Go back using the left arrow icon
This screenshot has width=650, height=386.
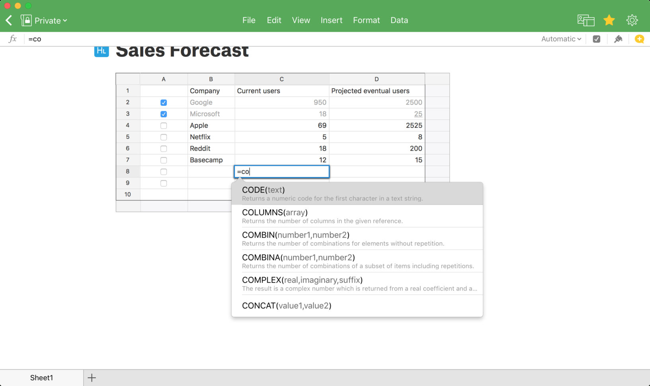pos(8,20)
